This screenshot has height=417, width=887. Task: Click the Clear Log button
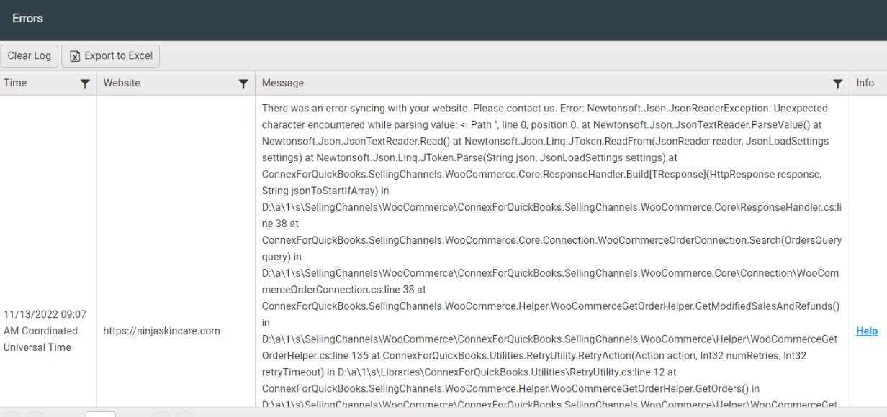click(30, 56)
